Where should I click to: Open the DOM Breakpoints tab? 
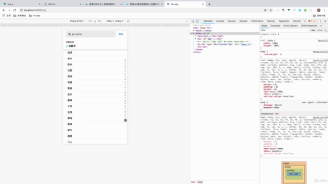(309, 26)
